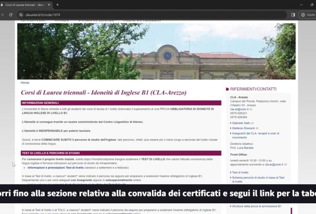The image size is (316, 214).
Task: Open Insegnanti del CLA recapiti e orari link
Action: pos(256,135)
